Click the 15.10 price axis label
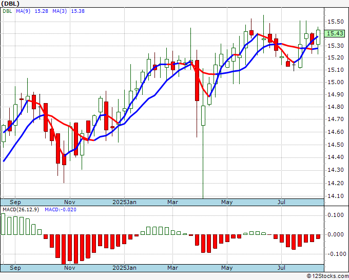 point(335,70)
